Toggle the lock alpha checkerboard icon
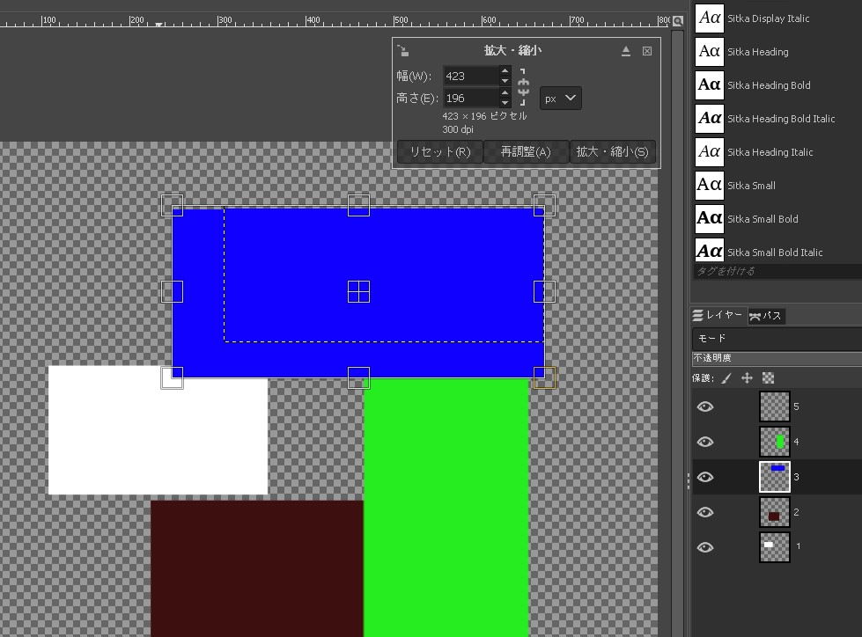Screen dimensions: 862x637 (768, 377)
